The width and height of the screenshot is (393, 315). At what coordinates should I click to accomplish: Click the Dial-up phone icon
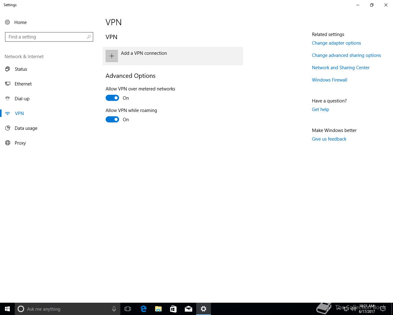coord(8,98)
